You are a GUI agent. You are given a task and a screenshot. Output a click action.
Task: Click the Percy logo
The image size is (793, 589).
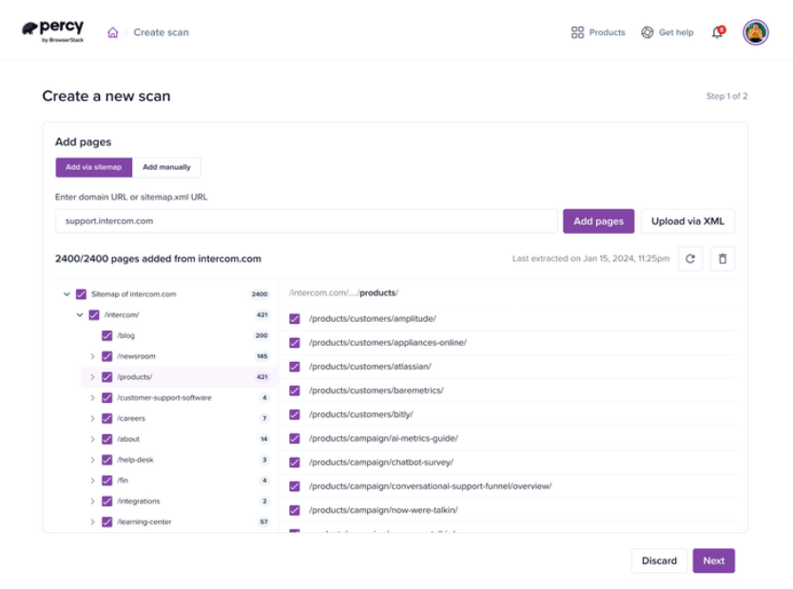[x=52, y=31]
